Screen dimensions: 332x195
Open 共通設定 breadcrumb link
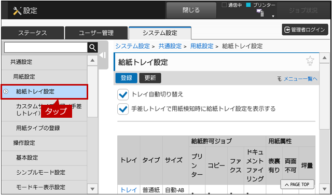pos(170,46)
